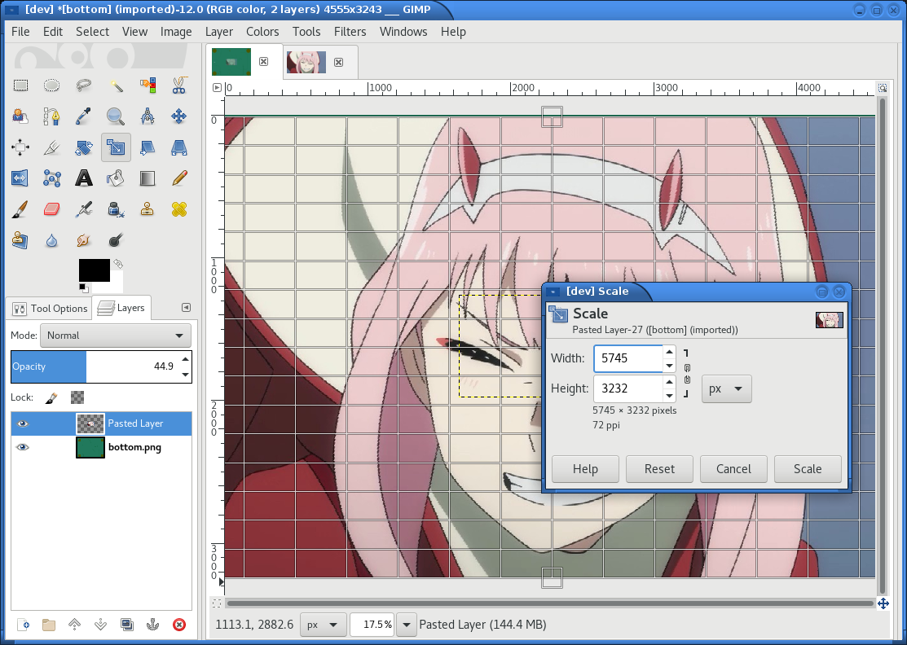Image resolution: width=907 pixels, height=645 pixels.
Task: Select the Paths tool
Action: point(52,116)
